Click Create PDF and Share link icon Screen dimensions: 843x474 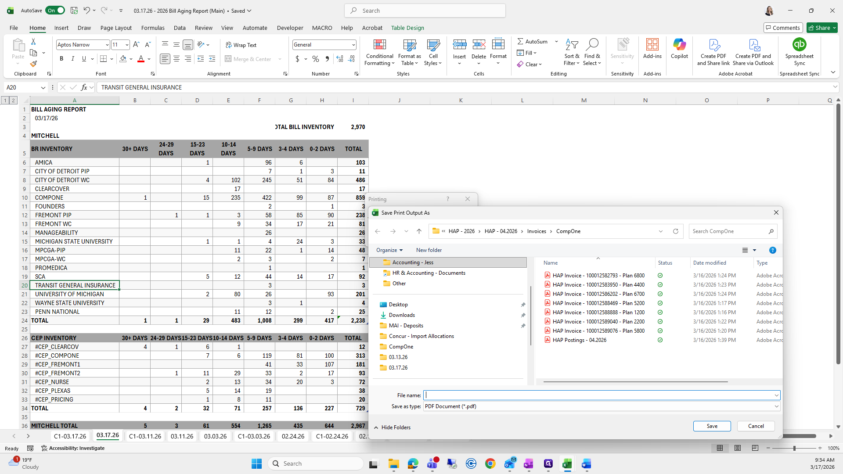click(713, 45)
